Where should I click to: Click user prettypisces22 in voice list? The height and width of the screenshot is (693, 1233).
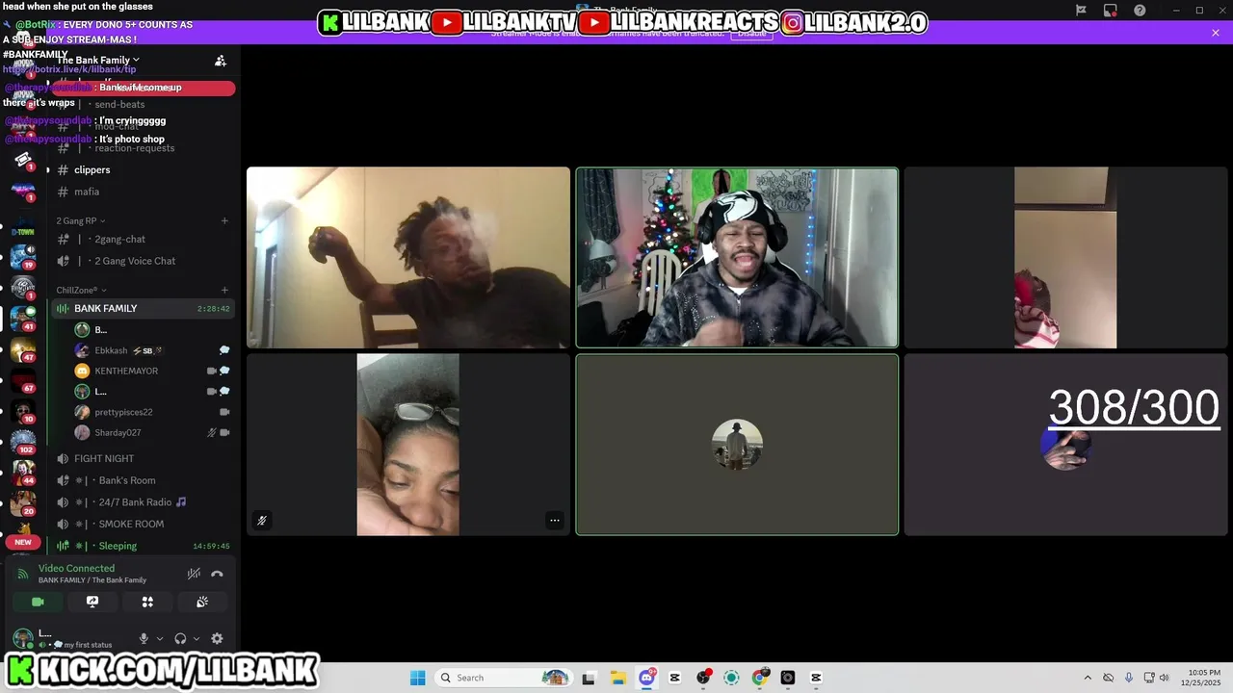[151, 412]
